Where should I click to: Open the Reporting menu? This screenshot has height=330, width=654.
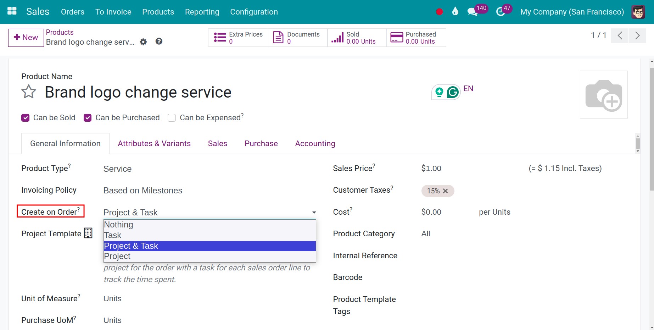pyautogui.click(x=202, y=12)
